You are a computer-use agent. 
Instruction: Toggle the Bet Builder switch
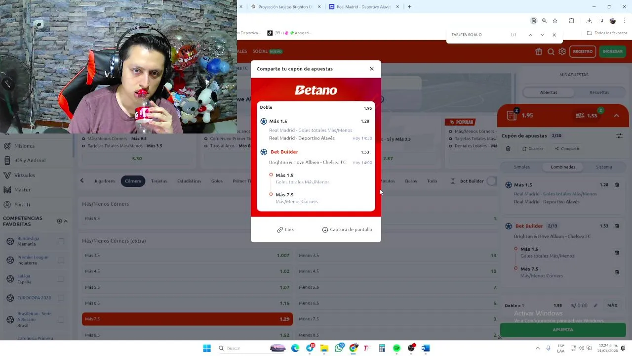[491, 181]
